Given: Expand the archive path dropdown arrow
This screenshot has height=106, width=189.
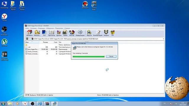Looking at the screenshot, I should coord(163,39).
